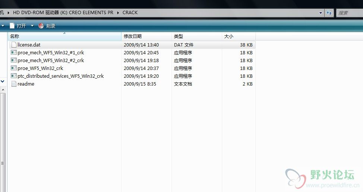The image size is (363, 192).
Task: Select the proe_mech_WF5_Win32_#2_crk file name
Action: (51, 61)
